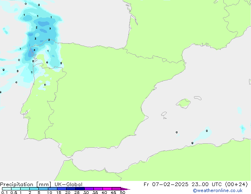Pick the legend swatch between 1 and 2
The width and height of the screenshot is (251, 194).
pyautogui.click(x=25, y=189)
